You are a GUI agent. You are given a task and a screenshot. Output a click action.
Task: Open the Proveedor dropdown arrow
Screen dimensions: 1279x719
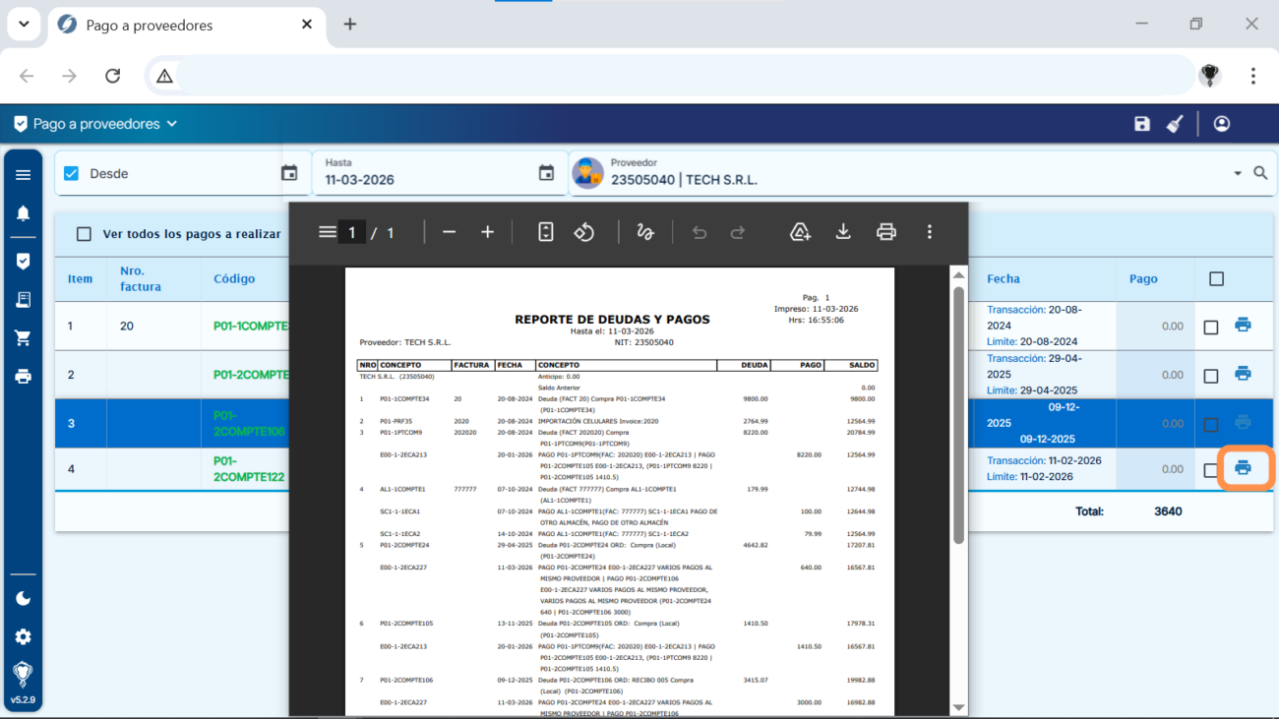coord(1237,174)
